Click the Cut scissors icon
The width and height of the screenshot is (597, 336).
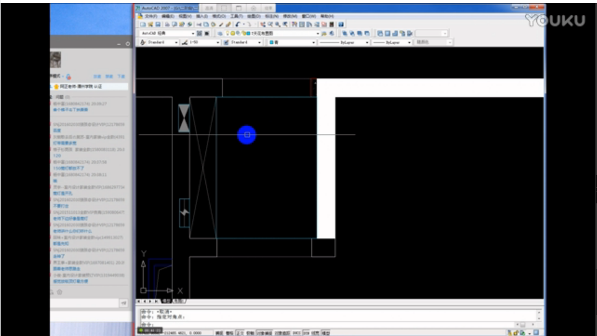click(x=199, y=24)
